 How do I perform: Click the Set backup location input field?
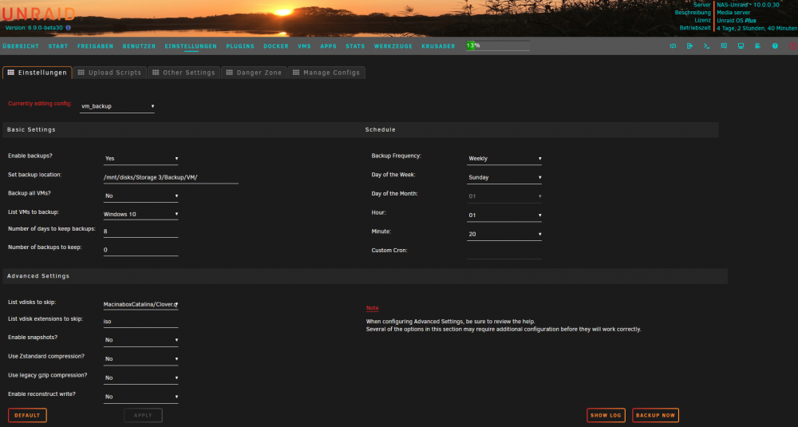click(171, 178)
